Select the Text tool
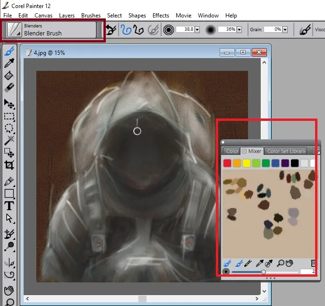The image size is (325, 306). [9, 206]
